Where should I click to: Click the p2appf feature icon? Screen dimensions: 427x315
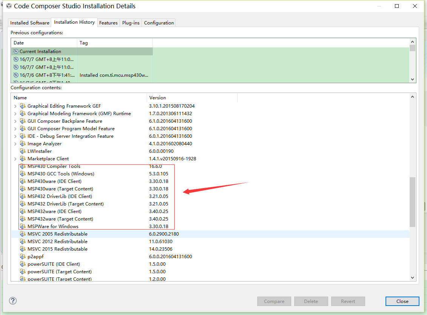coord(23,257)
